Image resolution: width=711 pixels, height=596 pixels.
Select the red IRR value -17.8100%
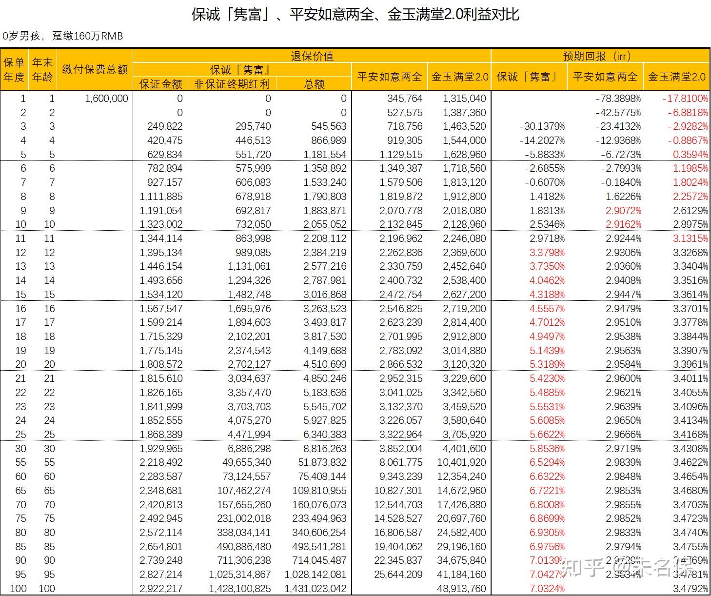(685, 99)
